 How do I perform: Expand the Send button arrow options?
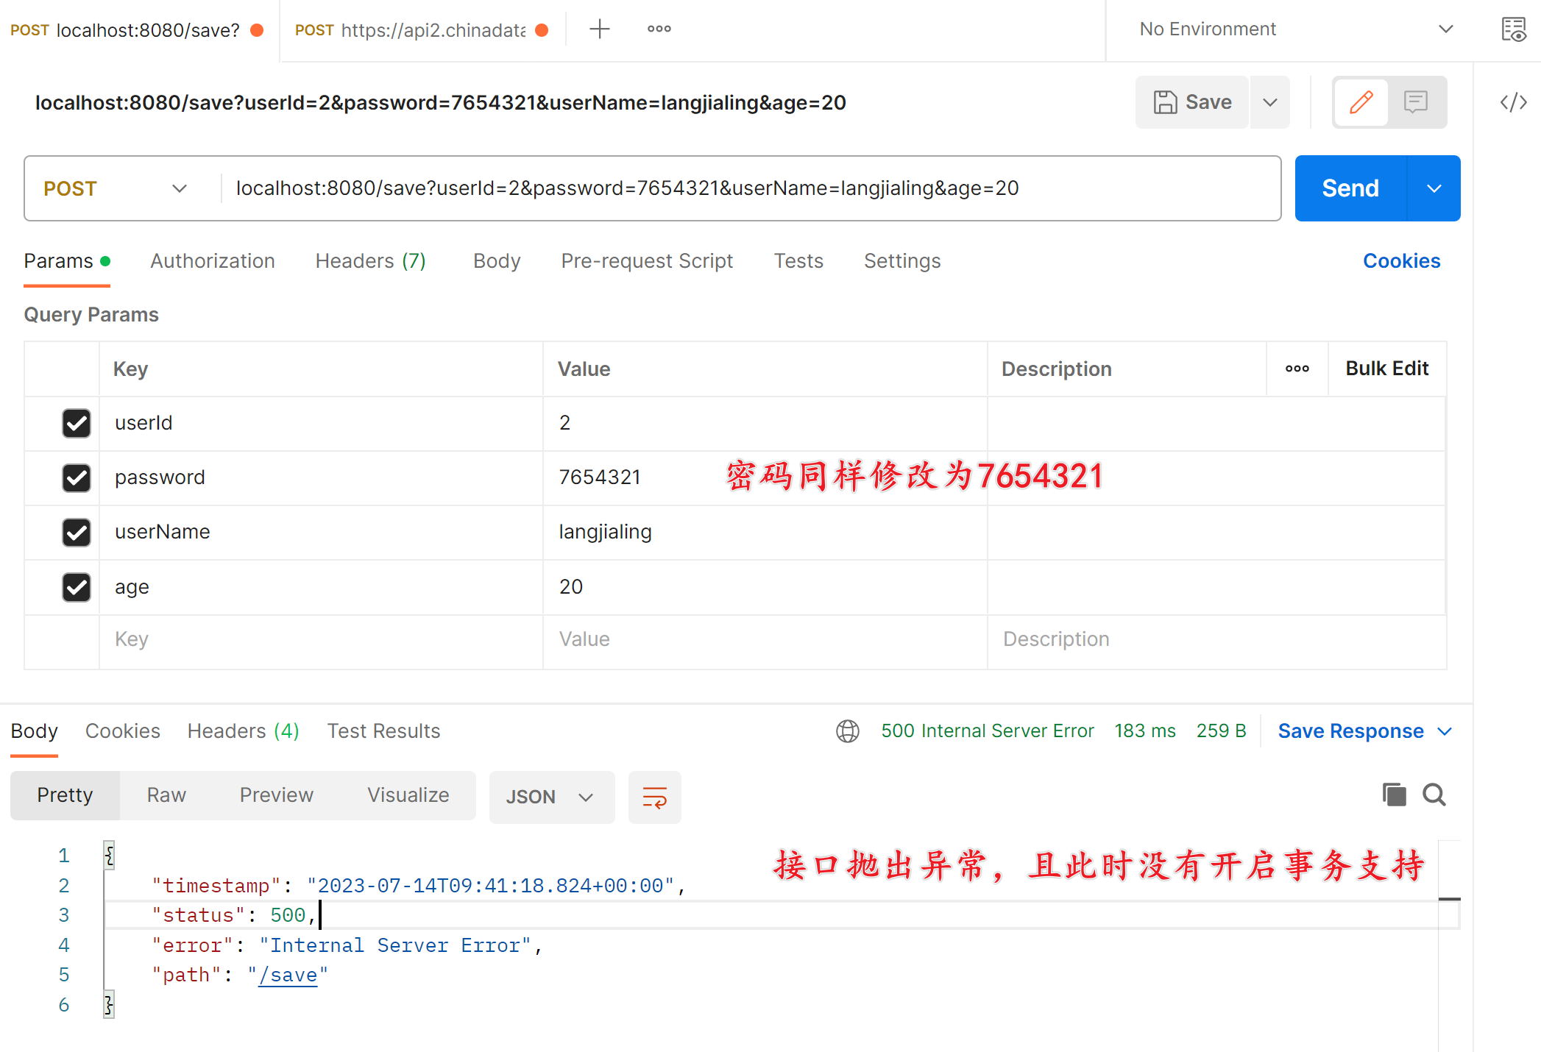click(x=1434, y=188)
